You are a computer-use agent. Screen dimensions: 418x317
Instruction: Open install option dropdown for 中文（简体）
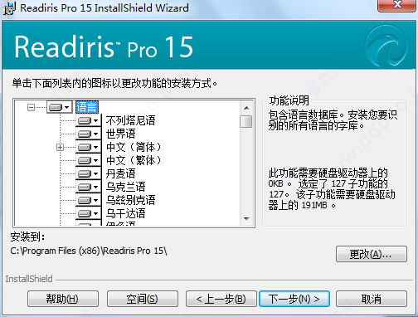(89, 147)
